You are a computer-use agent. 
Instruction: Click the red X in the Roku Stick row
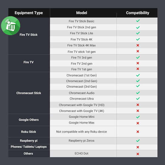tap(138, 132)
